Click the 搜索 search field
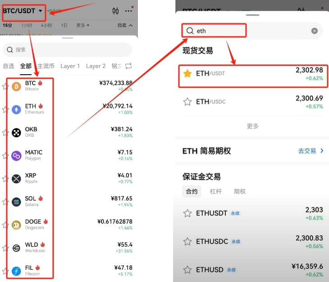Screen dimensions: 329x282 pyautogui.click(x=67, y=49)
